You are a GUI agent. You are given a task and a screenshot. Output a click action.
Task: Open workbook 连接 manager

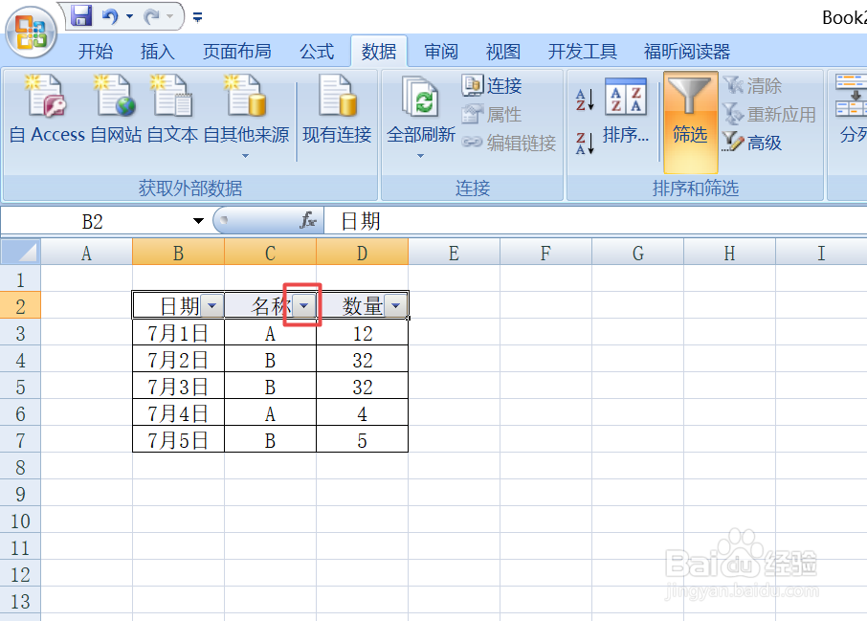492,85
